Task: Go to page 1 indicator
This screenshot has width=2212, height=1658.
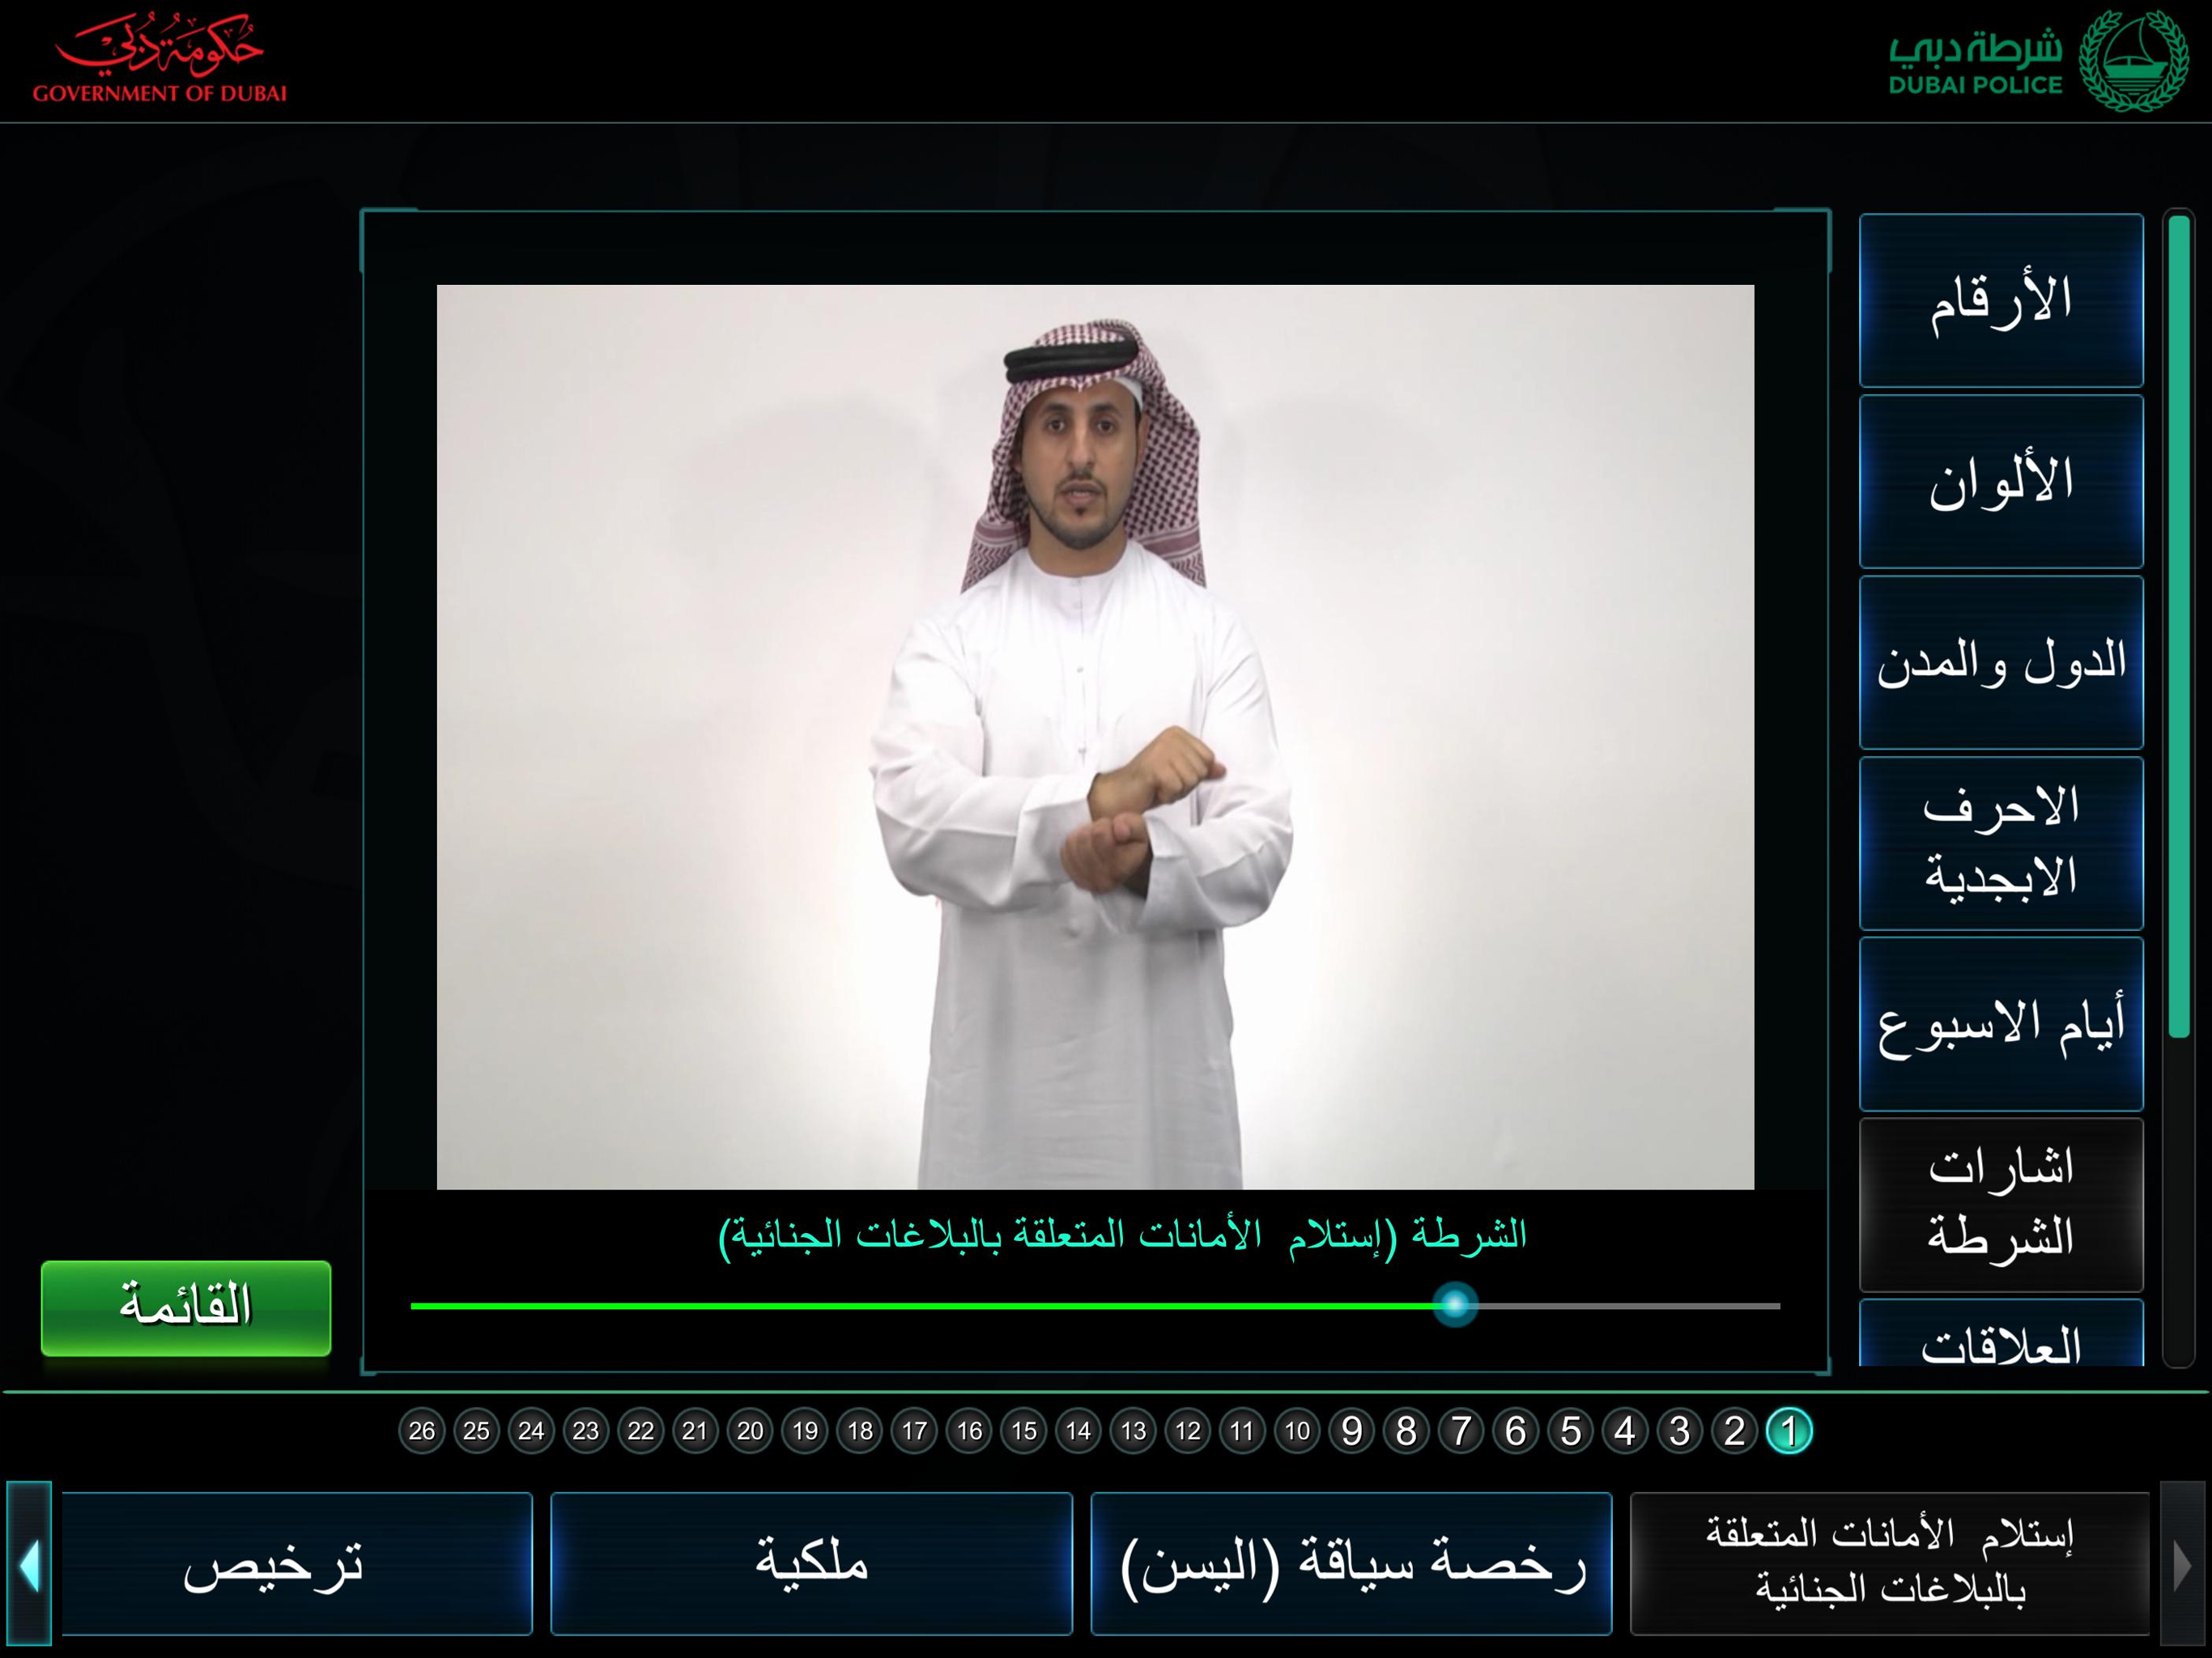Action: click(1789, 1431)
